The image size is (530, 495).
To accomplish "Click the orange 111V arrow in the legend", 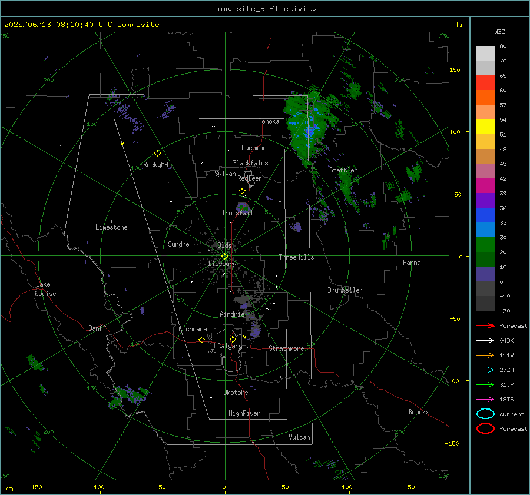I will point(485,355).
